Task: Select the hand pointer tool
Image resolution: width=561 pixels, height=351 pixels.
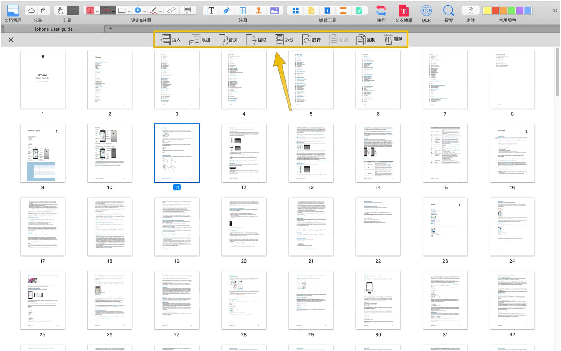Action: pos(61,11)
